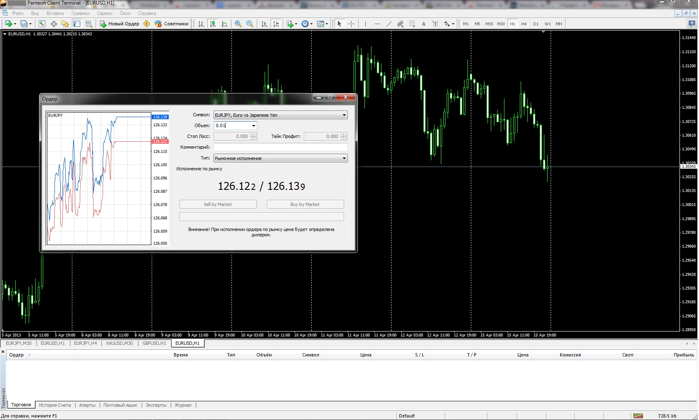The height and width of the screenshot is (420, 699).
Task: Click the zoom out magnifier icon
Action: 250,24
